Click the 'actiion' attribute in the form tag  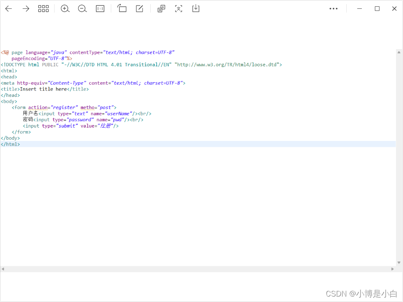tap(38, 107)
